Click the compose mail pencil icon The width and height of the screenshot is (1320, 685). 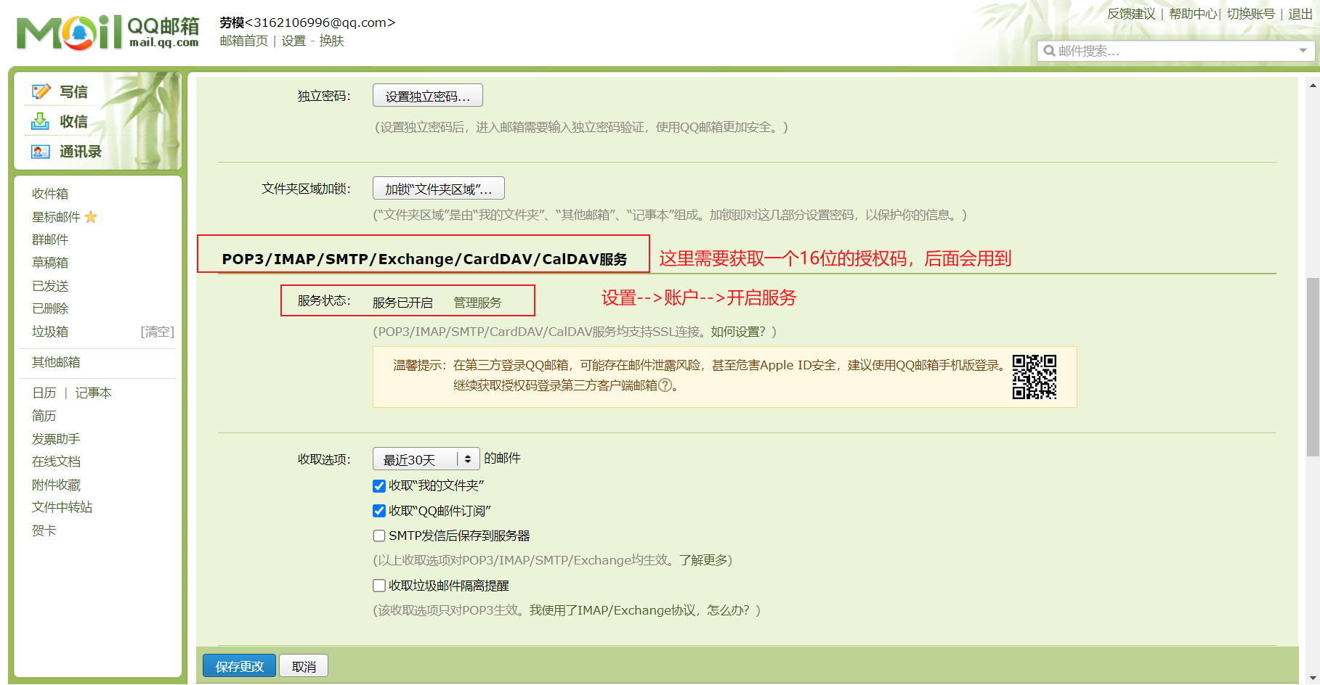pyautogui.click(x=41, y=91)
